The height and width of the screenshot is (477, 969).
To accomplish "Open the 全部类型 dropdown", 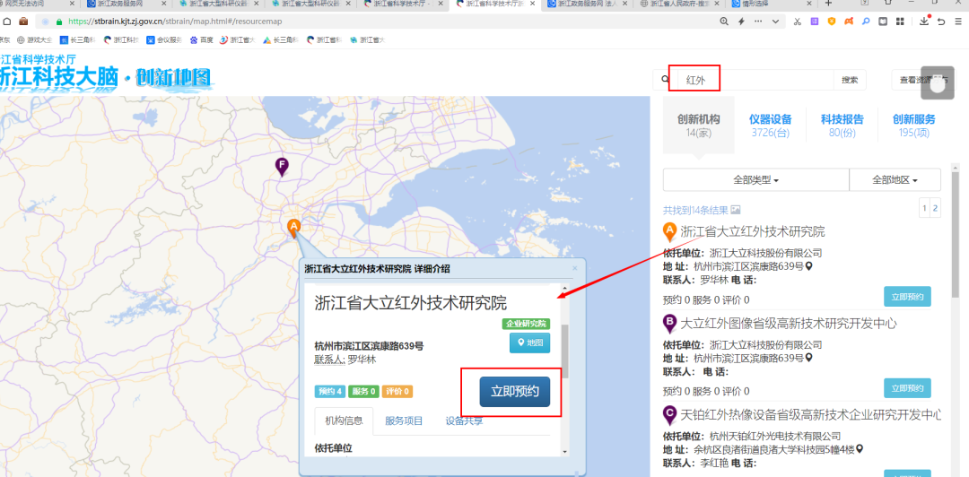I will point(755,180).
